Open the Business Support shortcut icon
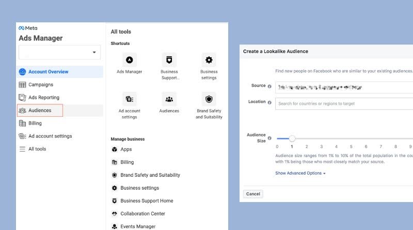The width and height of the screenshot is (413, 230). (x=169, y=60)
